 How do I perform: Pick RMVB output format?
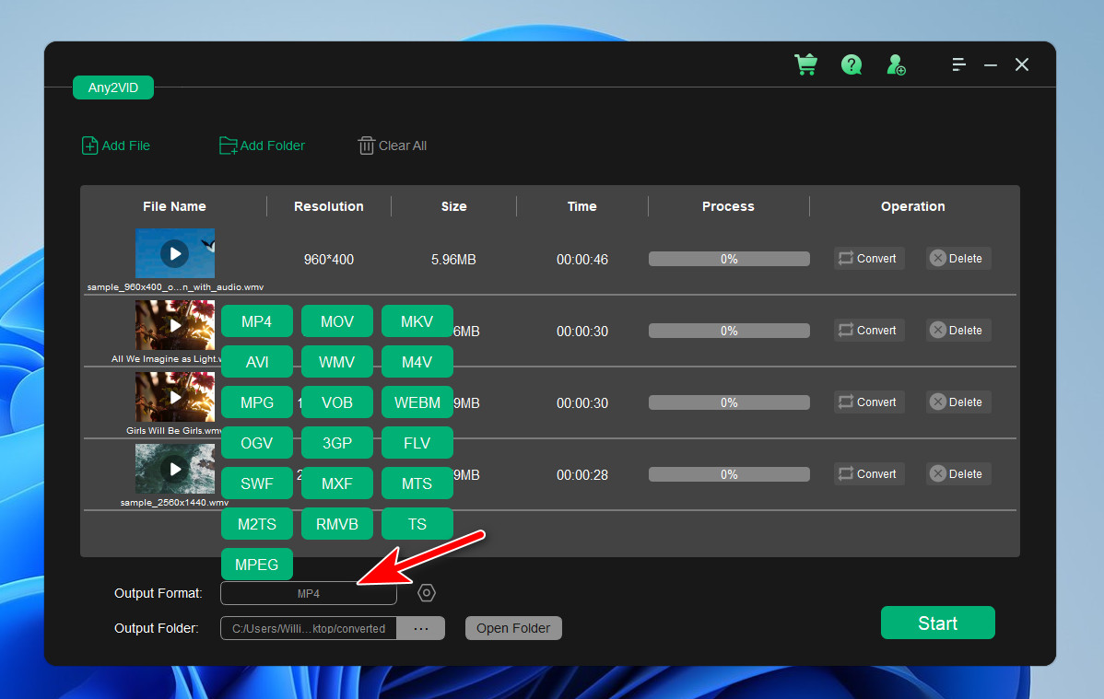click(336, 524)
